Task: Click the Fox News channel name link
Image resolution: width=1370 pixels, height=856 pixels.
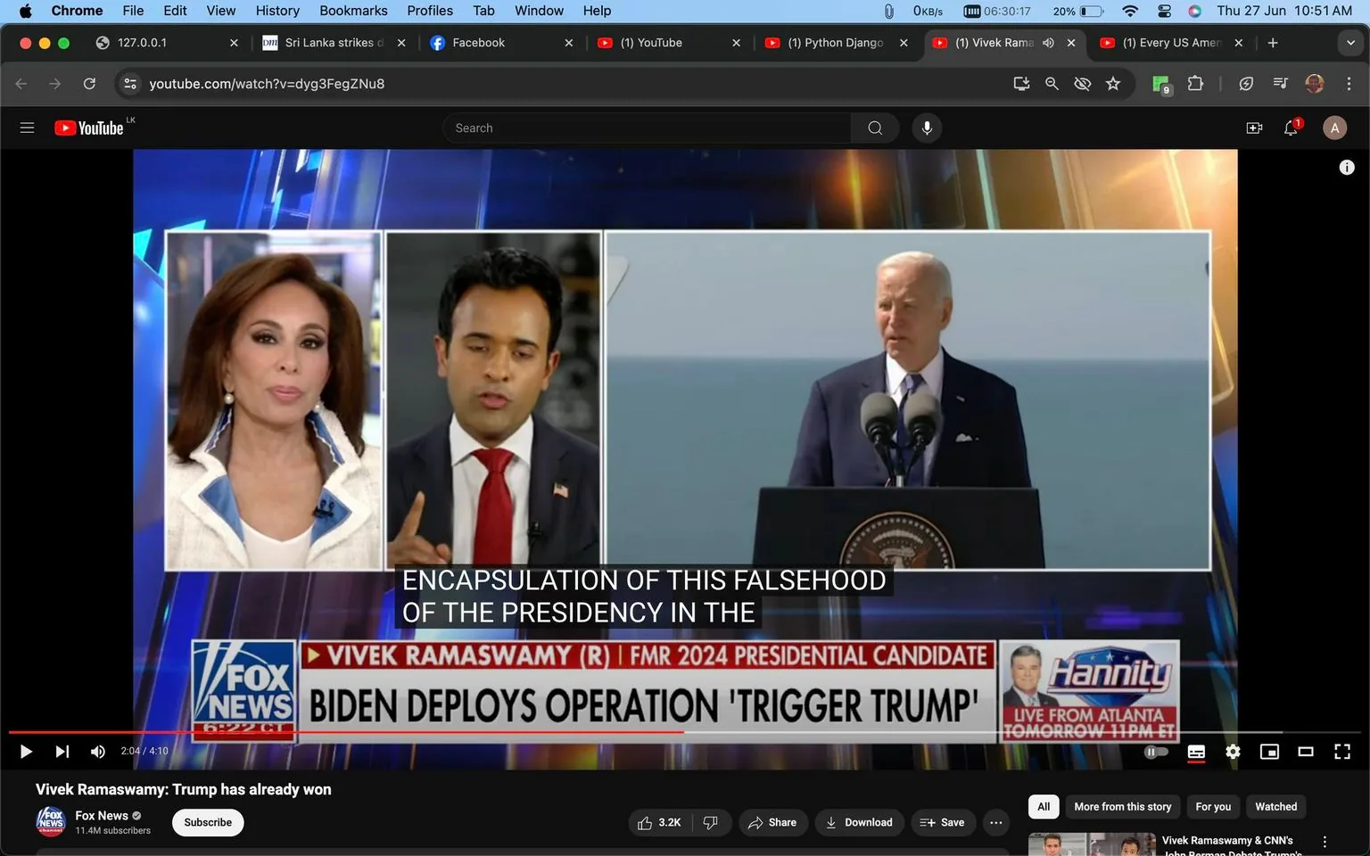Action: (101, 815)
